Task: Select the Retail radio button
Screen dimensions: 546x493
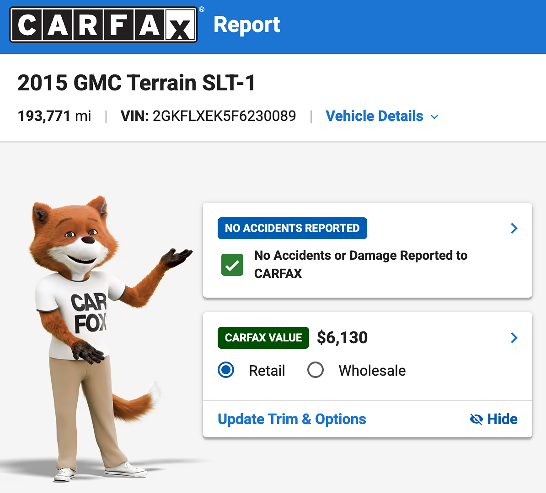Action: coord(226,370)
